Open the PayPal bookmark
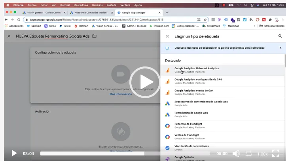The width and height of the screenshot is (286, 161). coord(65,26)
